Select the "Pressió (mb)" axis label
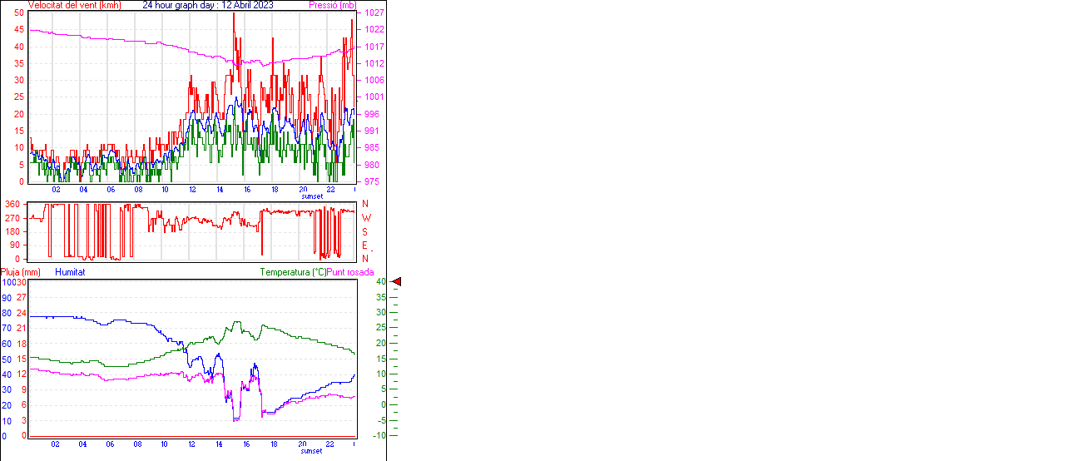The image size is (1065, 461). pos(332,5)
